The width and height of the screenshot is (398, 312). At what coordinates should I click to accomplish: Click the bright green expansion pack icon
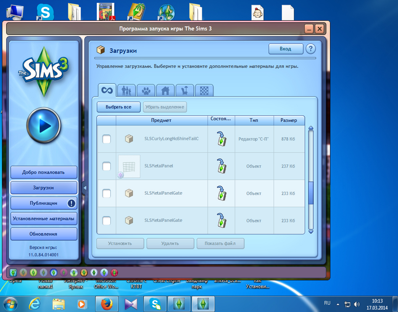pos(33,272)
